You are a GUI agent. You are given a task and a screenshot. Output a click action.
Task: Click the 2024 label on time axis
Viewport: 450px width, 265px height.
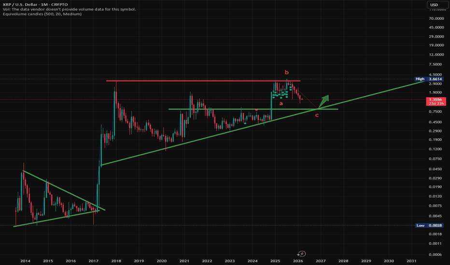point(253,261)
